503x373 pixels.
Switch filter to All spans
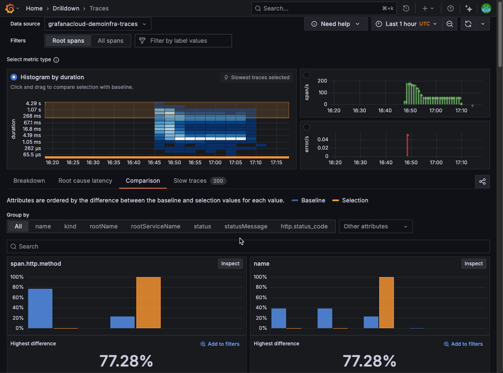click(x=110, y=41)
